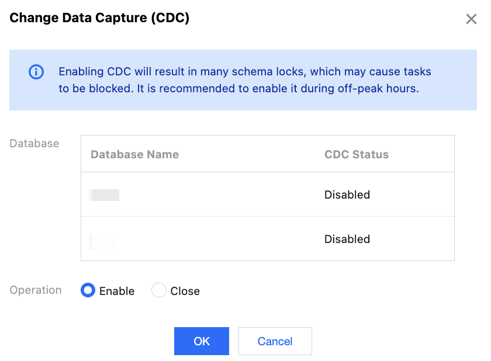The width and height of the screenshot is (491, 361).
Task: Select the second database name entry
Action: point(103,239)
